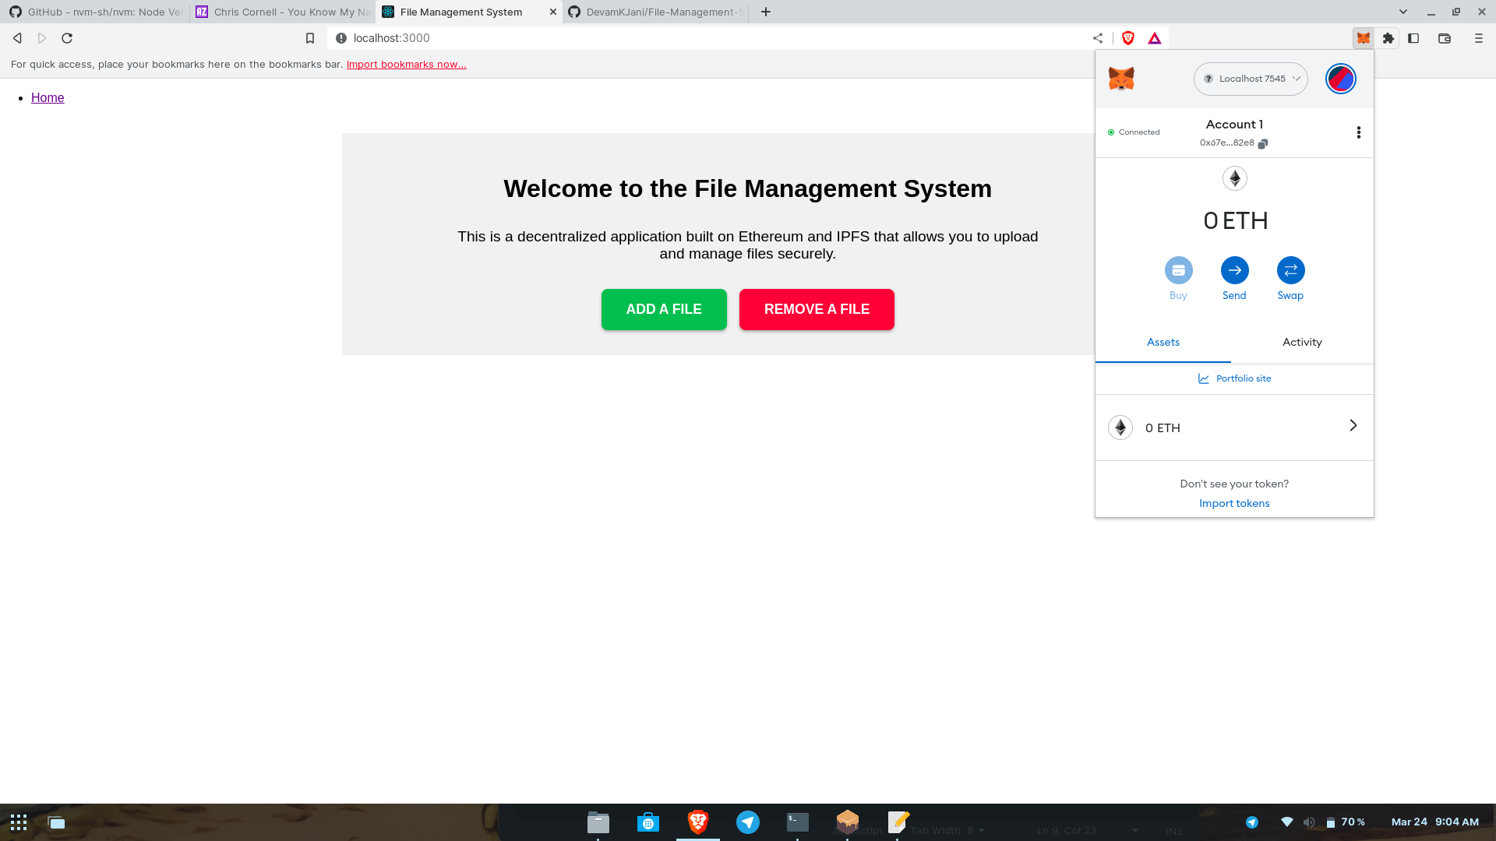Viewport: 1496px width, 841px height.
Task: Open the Send transaction screen
Action: point(1234,270)
